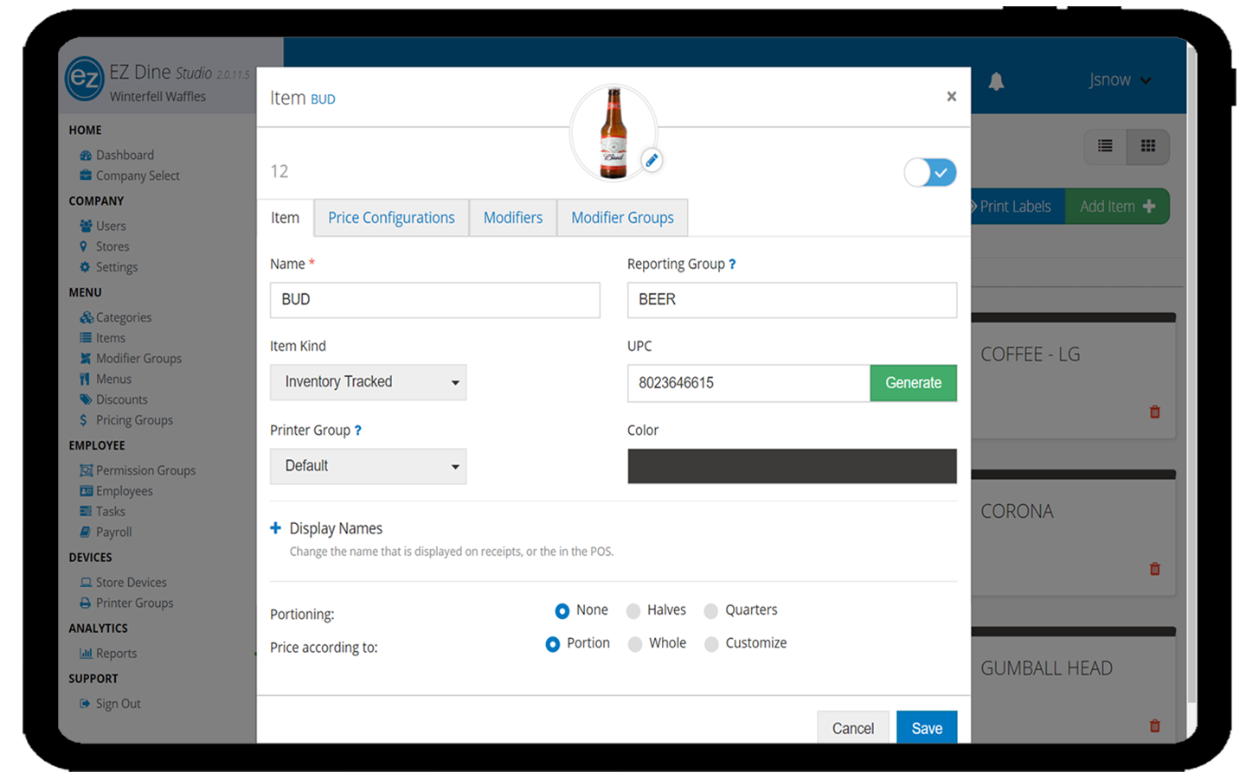Click the trash icon on the CORONA card
This screenshot has height=779, width=1246.
tap(1154, 569)
